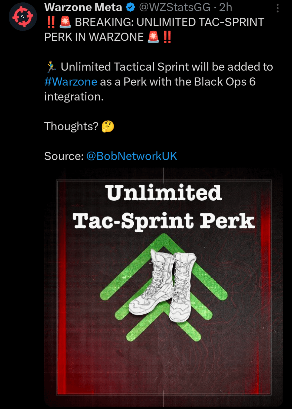Screen dimensions: 292x409
Task: Click the 2h timestamp
Action: pyautogui.click(x=225, y=7)
